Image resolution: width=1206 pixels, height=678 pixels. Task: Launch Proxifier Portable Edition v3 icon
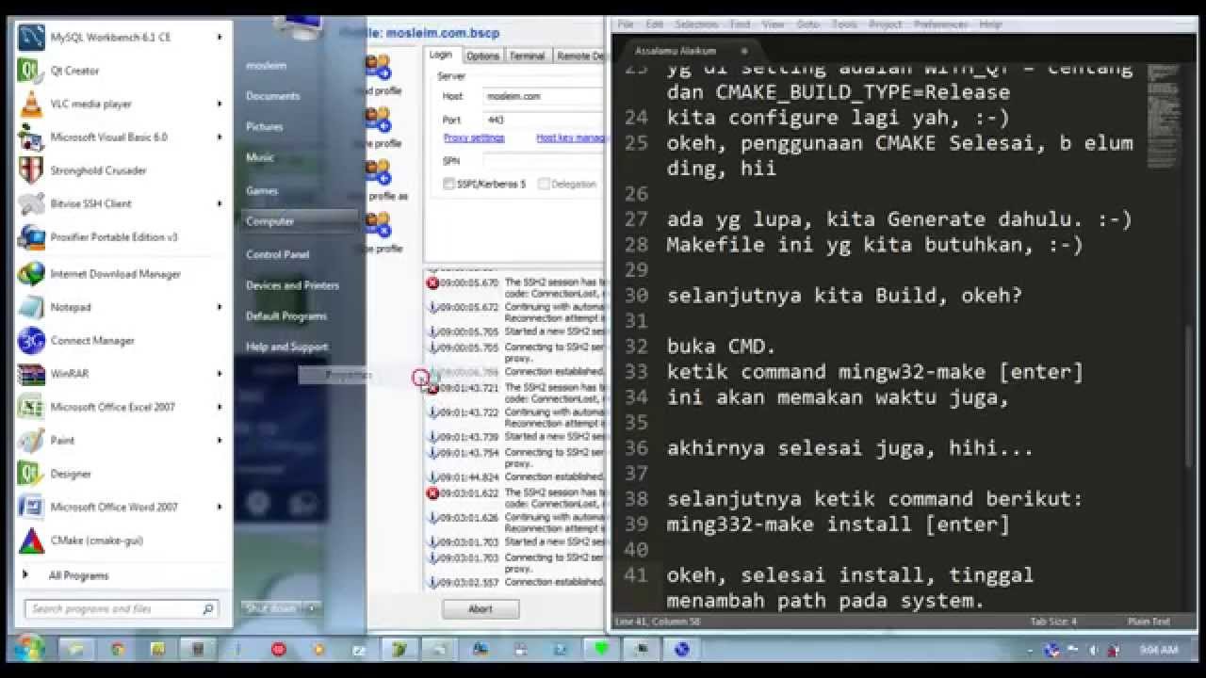click(31, 237)
